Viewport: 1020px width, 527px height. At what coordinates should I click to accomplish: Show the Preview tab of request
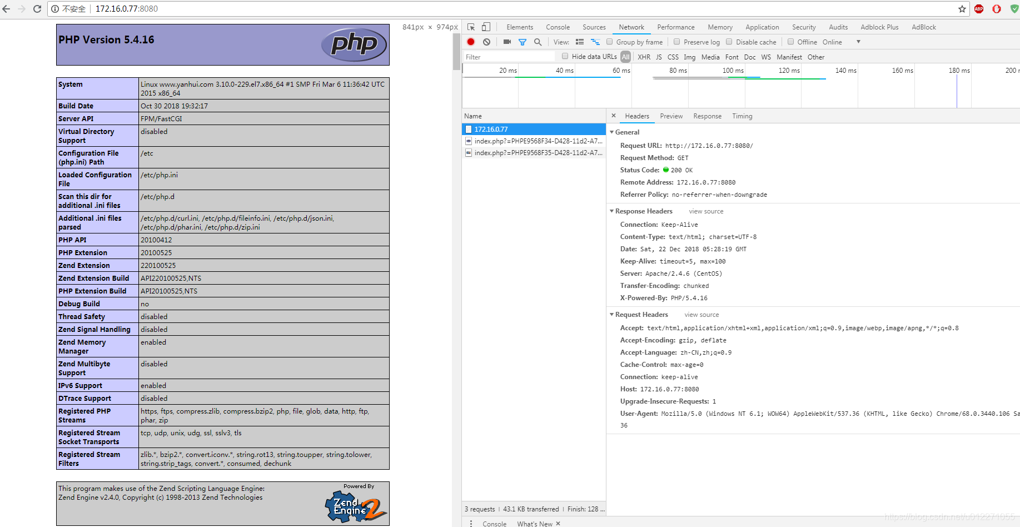(671, 116)
